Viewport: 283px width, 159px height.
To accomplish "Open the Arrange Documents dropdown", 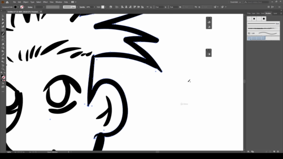I will [74, 2].
